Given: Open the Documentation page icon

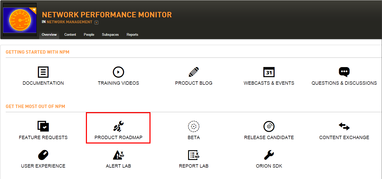Looking at the screenshot, I should [43, 72].
